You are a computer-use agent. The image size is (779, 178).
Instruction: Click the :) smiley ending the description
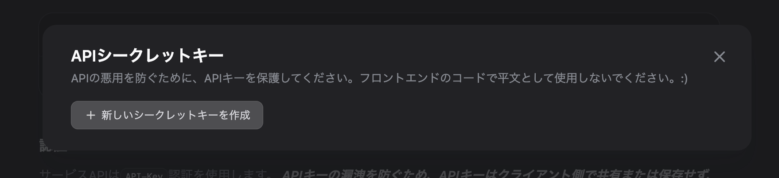tap(683, 78)
